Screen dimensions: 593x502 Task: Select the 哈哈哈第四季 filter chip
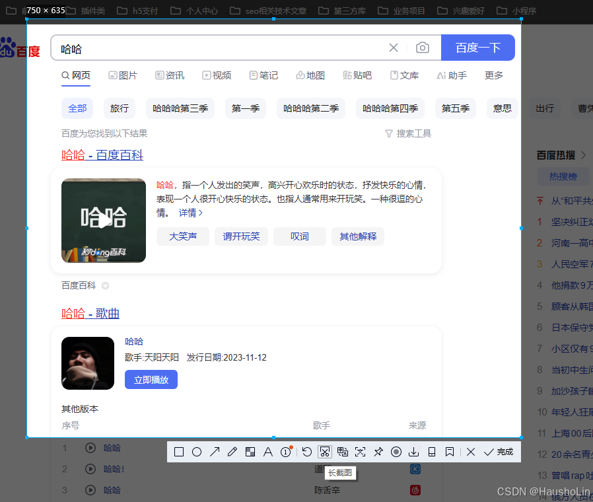point(390,108)
